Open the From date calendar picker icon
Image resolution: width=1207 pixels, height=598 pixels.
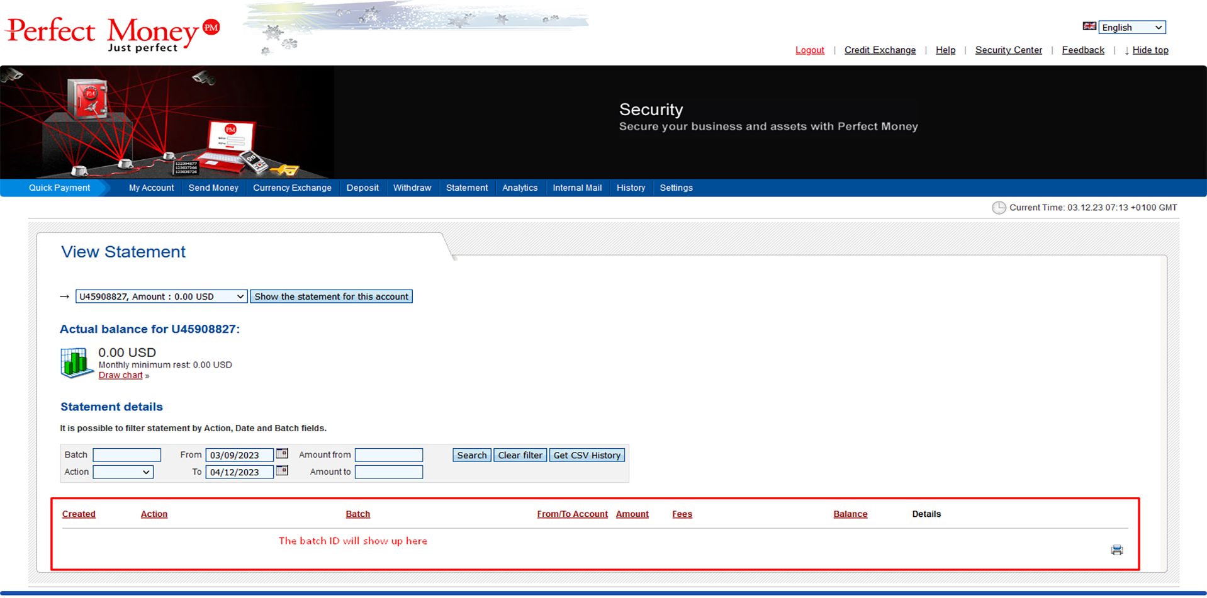[282, 454]
